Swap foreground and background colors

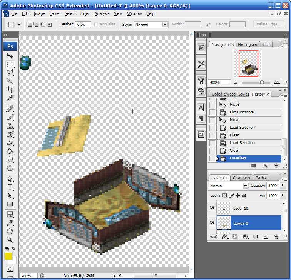13,249
